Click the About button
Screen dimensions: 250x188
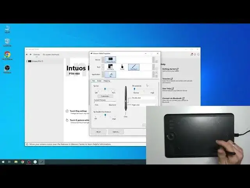tap(98, 132)
